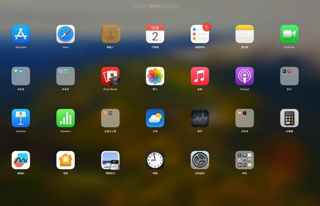Open the 未命名 folder containing Messages and Mail
The height and width of the screenshot is (206, 320).
[x=21, y=76]
